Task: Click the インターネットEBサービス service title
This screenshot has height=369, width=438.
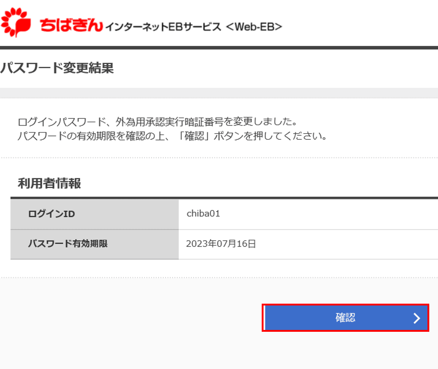Action: (x=163, y=27)
